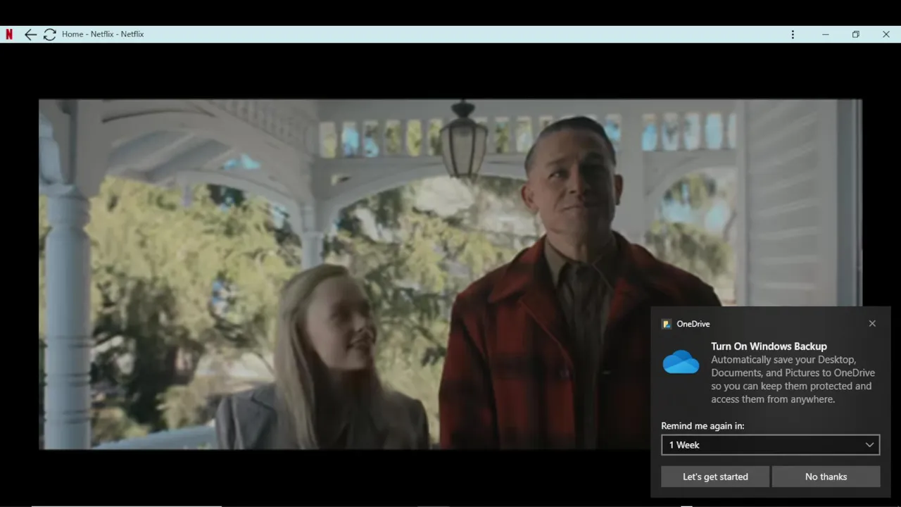Click the Netflix N logo icon
The image size is (901, 507).
coord(9,35)
